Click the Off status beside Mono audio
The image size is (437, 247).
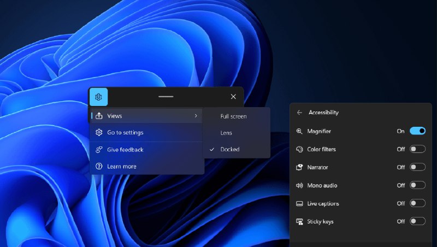pos(401,185)
